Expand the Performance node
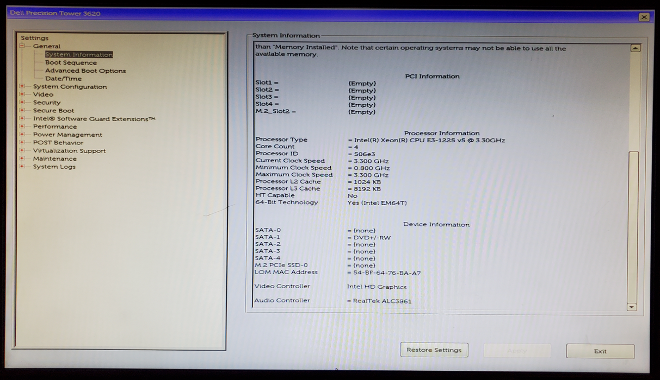 (x=22, y=126)
